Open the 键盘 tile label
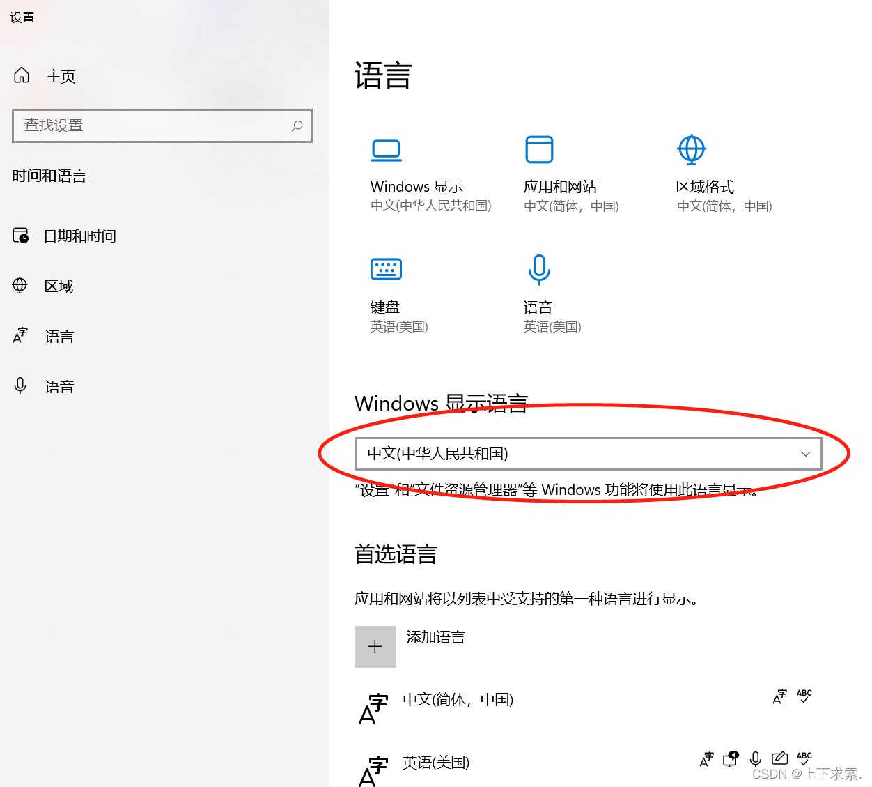 tap(384, 307)
